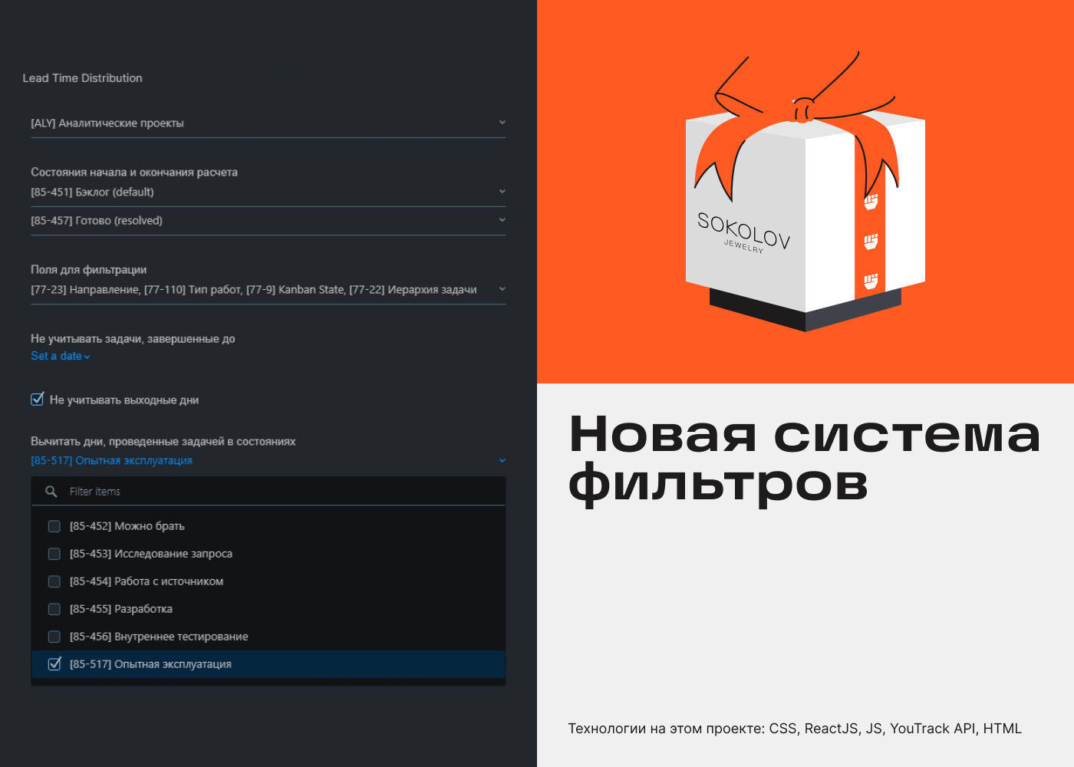Click the 'Lead Time Distribution' widget title
Screen dimensions: 1074x767
pyautogui.click(x=82, y=78)
